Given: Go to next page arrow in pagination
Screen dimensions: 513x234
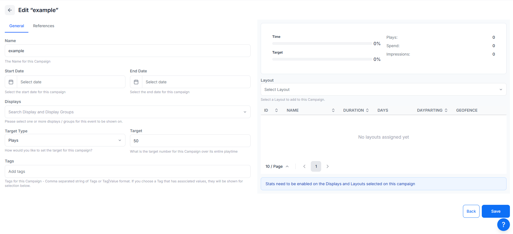Looking at the screenshot, I should (328, 166).
